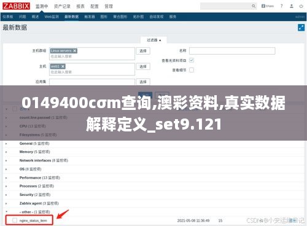This screenshot has width=307, height=226.
Task: Open the Web monitoring menu item
Action: [x=52, y=17]
